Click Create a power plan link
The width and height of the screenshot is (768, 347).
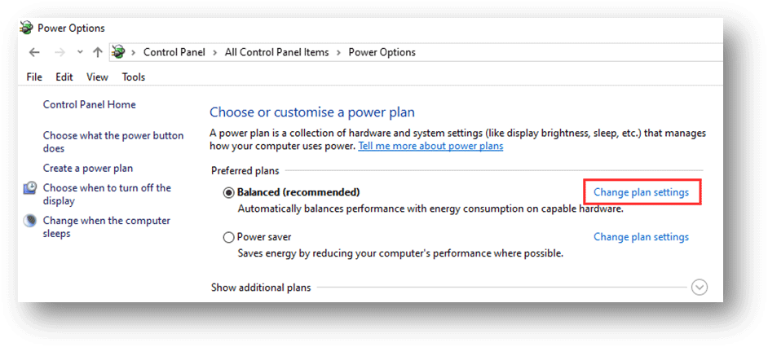[x=88, y=169]
